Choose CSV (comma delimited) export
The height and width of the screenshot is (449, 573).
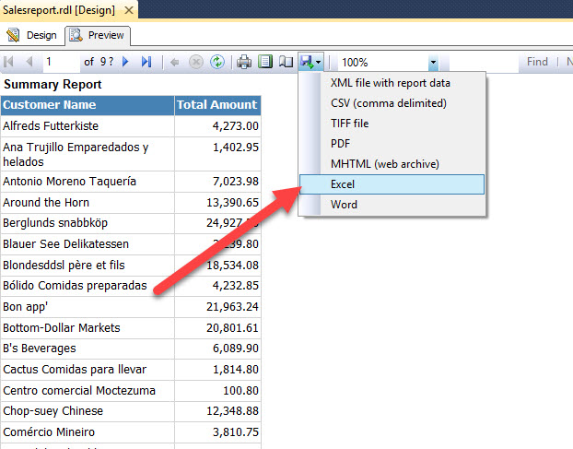tap(392, 103)
